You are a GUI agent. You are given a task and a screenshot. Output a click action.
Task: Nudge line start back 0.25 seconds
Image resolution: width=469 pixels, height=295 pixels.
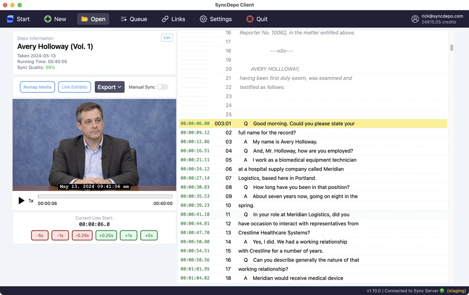coord(82,235)
